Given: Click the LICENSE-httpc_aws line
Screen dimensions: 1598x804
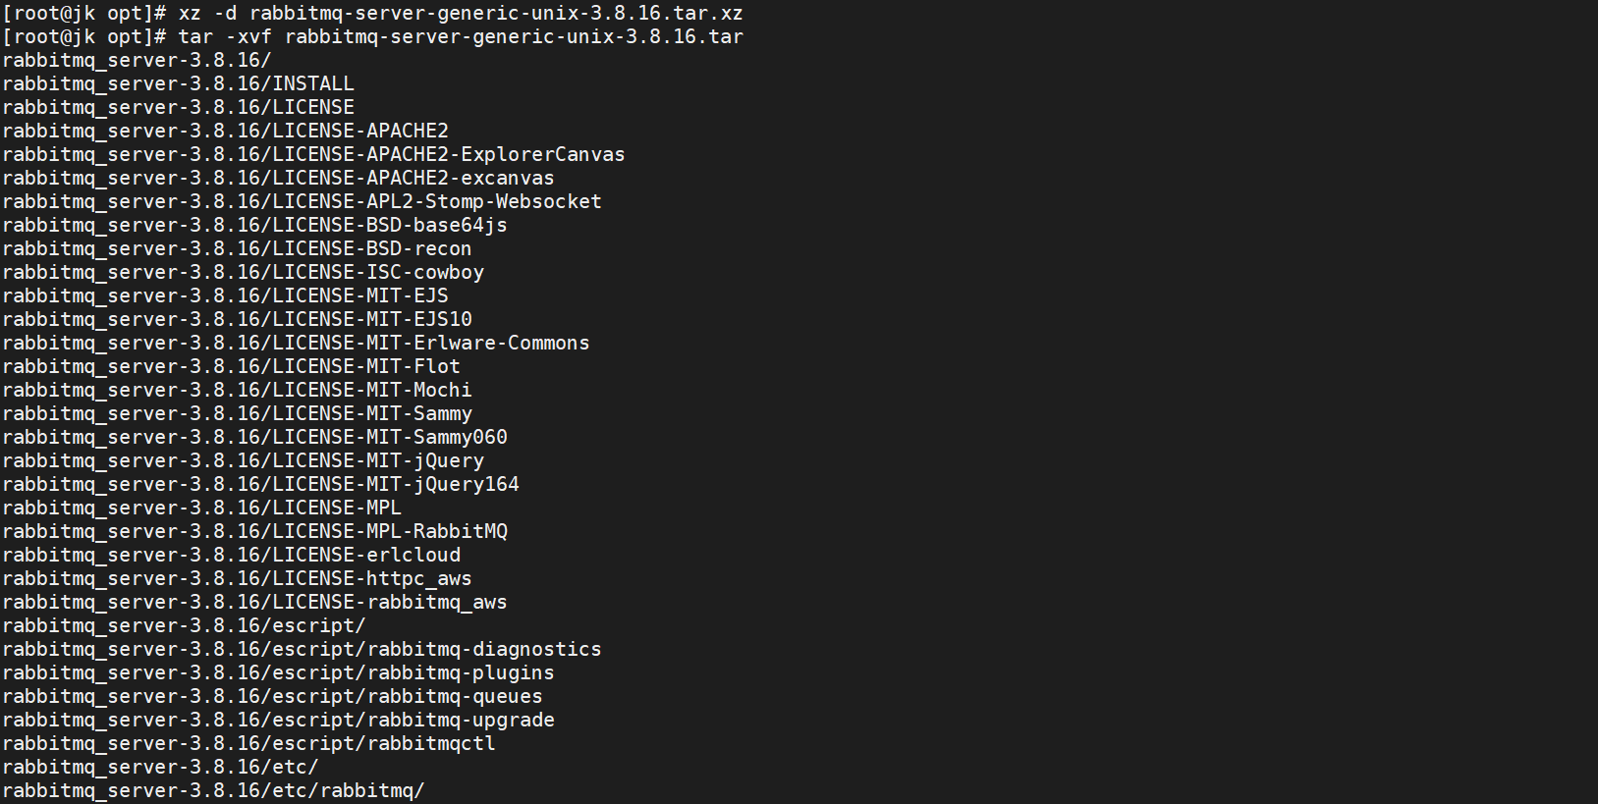Looking at the screenshot, I should pyautogui.click(x=237, y=579).
